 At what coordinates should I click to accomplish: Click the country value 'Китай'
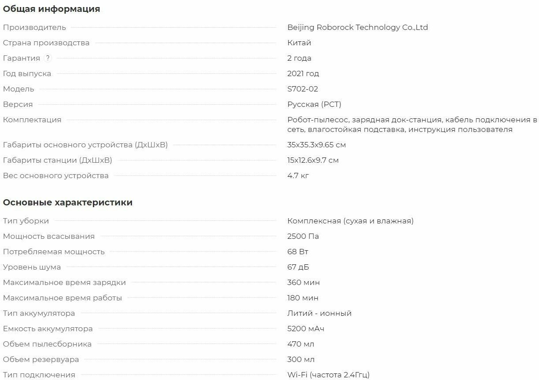coord(299,43)
